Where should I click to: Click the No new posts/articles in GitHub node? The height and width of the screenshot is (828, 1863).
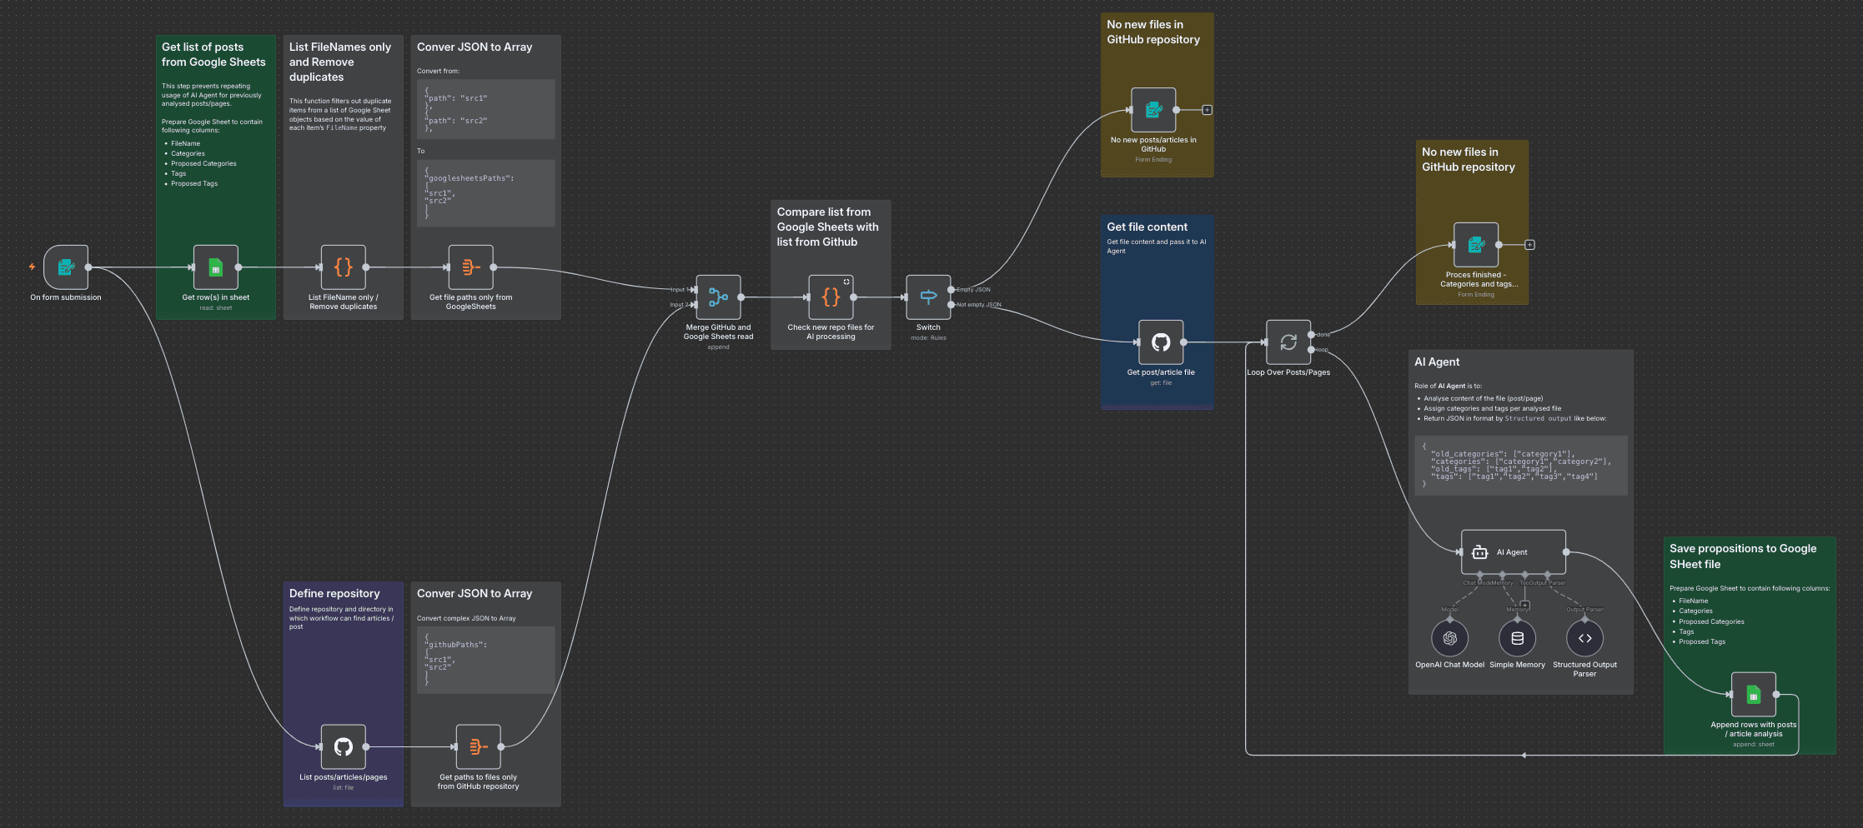1153,110
